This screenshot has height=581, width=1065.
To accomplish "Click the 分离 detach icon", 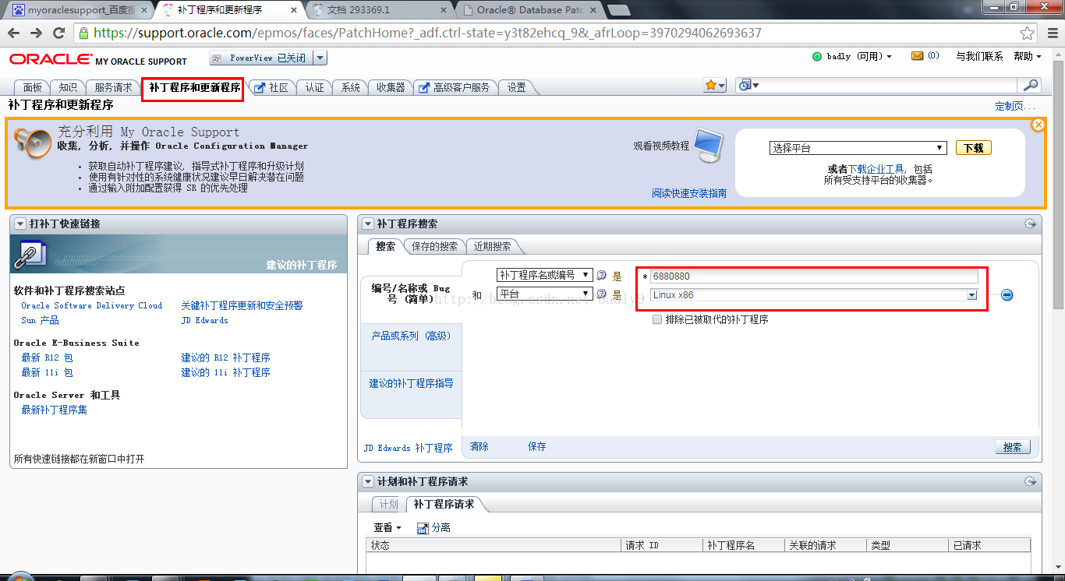I will click(x=423, y=528).
